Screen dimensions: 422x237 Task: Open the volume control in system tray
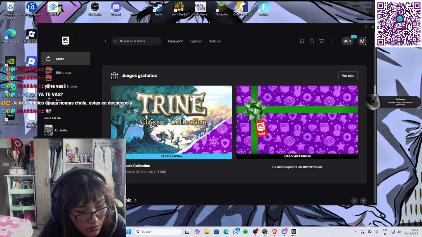(x=399, y=232)
